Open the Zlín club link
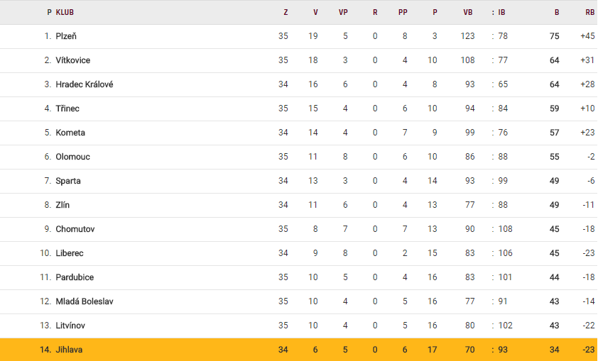The width and height of the screenshot is (598, 361). (62, 205)
